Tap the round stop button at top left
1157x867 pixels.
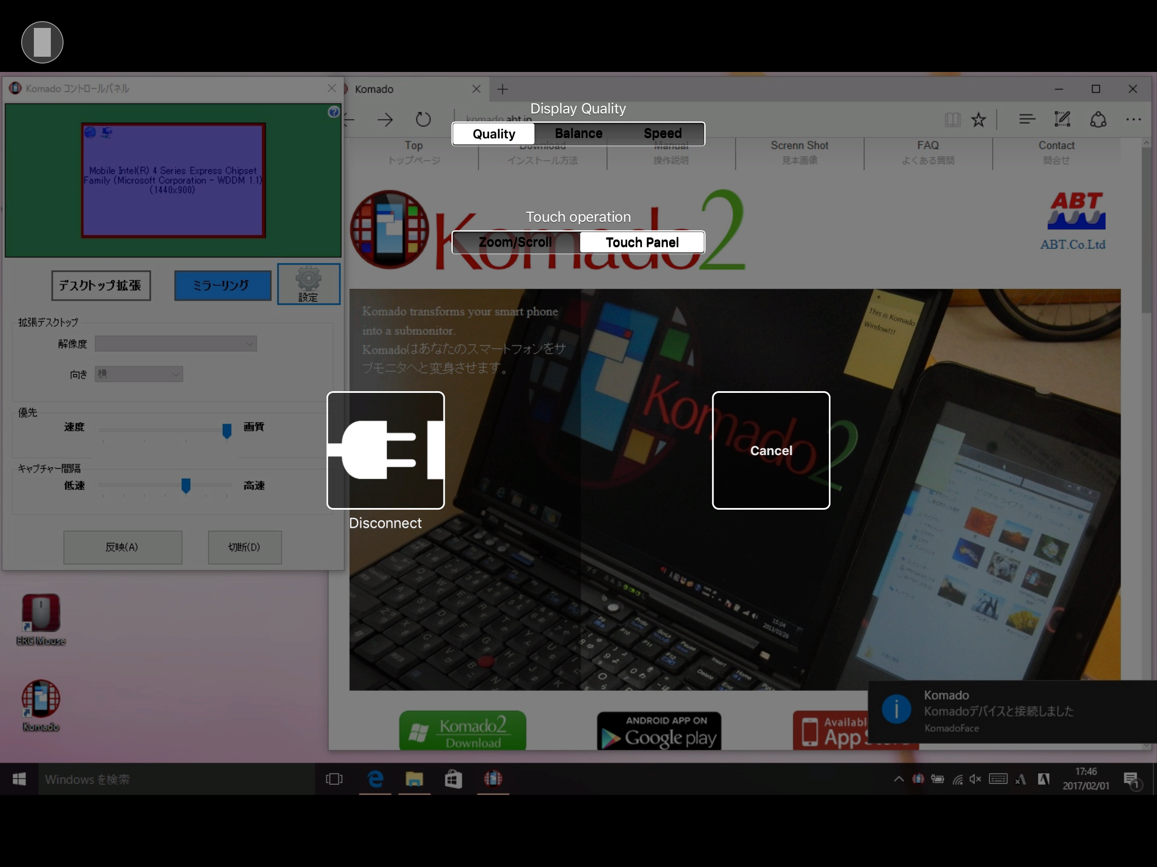[42, 42]
